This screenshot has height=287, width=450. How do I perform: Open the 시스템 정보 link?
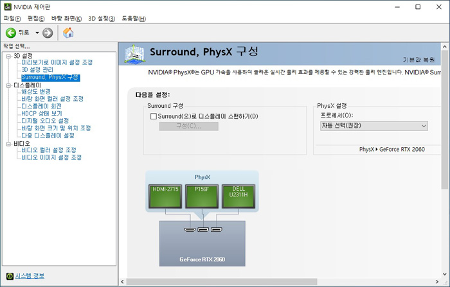[x=30, y=275]
